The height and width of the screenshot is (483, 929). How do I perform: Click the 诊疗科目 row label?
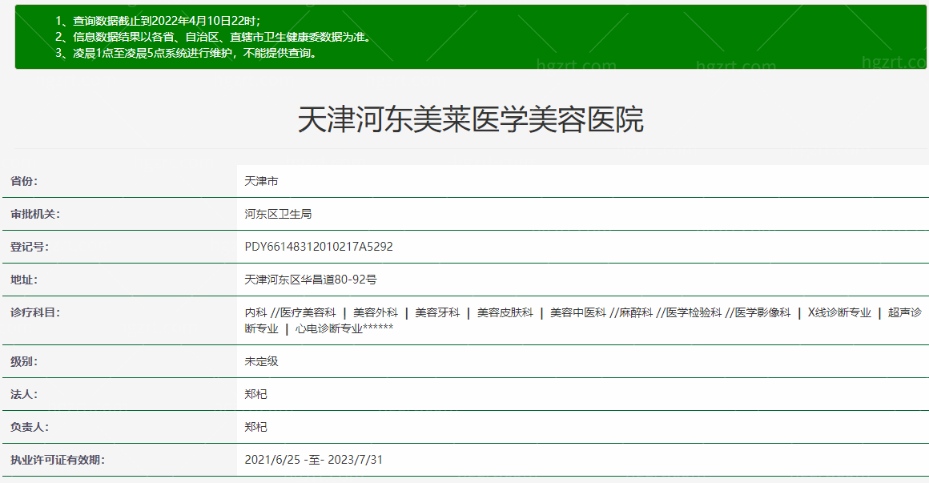tap(35, 312)
